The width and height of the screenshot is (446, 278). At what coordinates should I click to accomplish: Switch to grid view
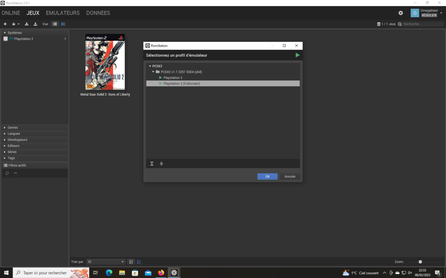click(63, 24)
